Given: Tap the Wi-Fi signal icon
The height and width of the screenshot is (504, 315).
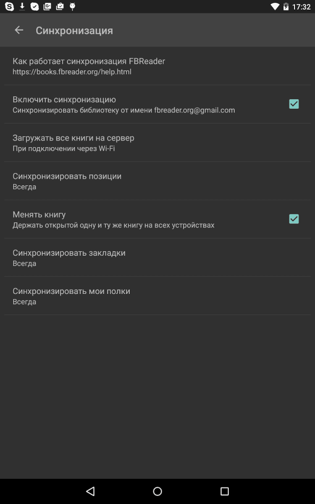Looking at the screenshot, I should (x=275, y=7).
